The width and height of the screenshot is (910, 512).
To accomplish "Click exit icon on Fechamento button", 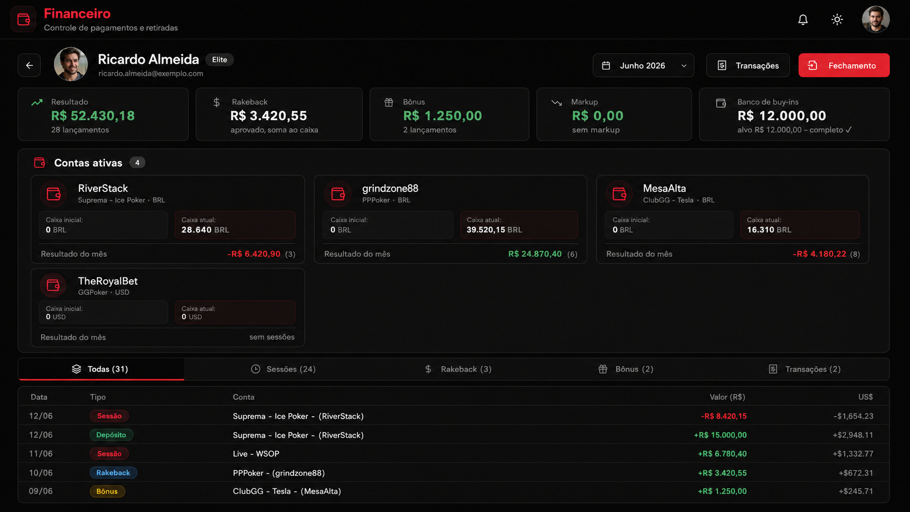I will click(813, 65).
